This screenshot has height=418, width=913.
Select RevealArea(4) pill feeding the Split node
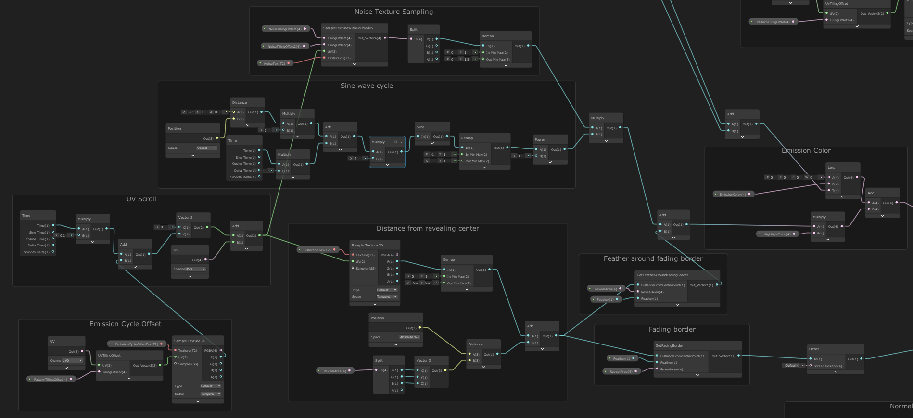tap(335, 371)
